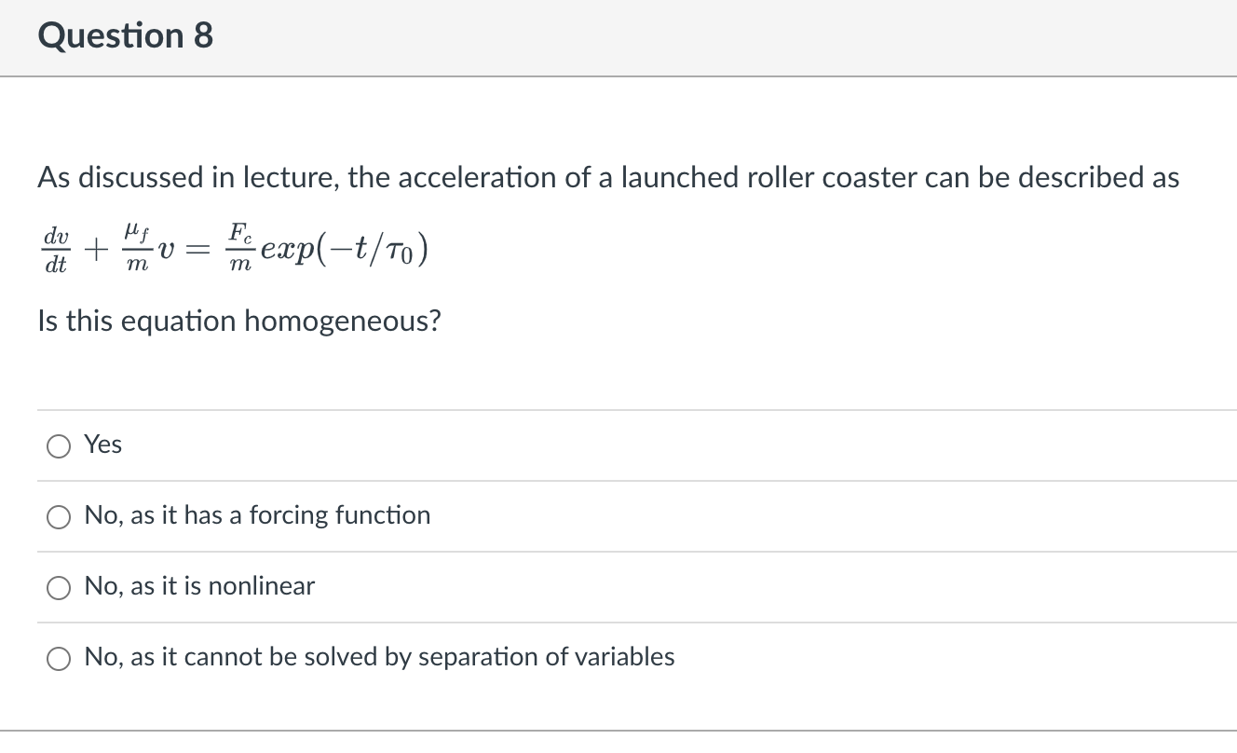Image resolution: width=1237 pixels, height=753 pixels.
Task: Select the "Yes" radio button
Action: pos(58,445)
